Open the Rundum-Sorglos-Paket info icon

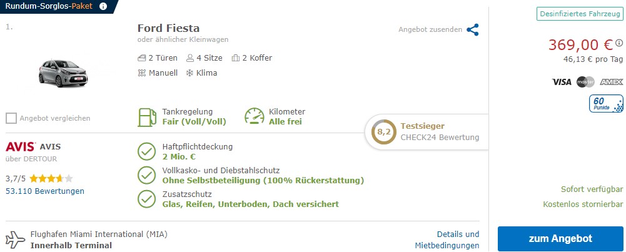[x=103, y=6]
